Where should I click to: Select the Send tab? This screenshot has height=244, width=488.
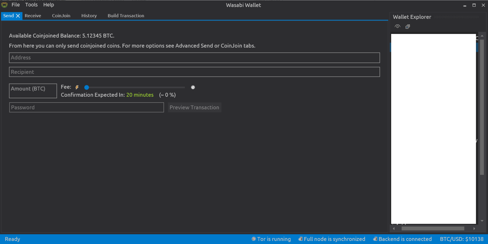8,16
